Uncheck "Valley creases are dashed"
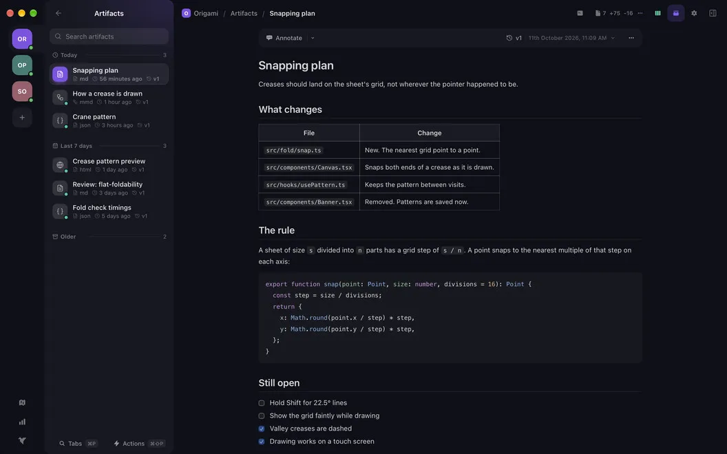 pos(262,429)
